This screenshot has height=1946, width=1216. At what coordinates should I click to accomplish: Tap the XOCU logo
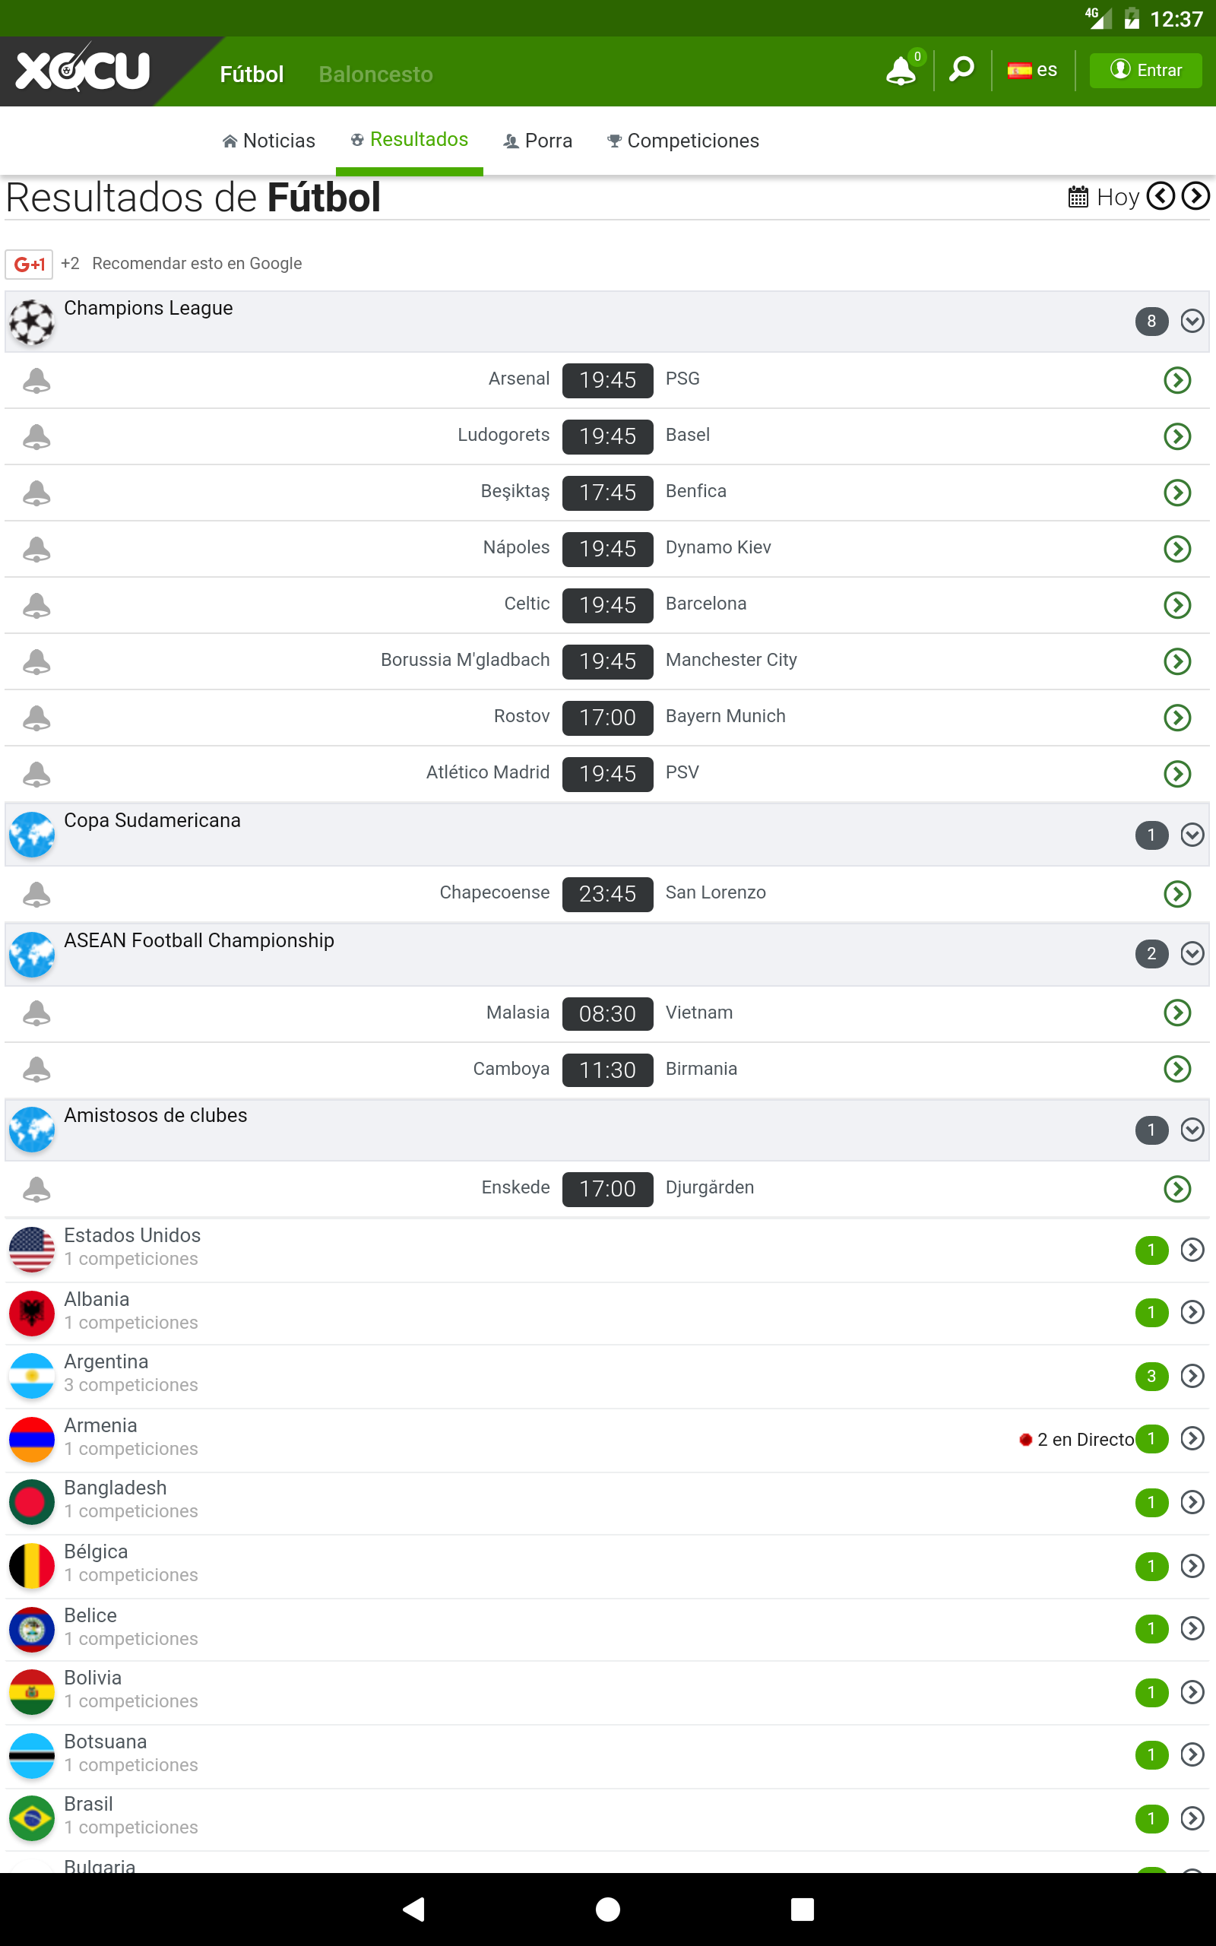pyautogui.click(x=83, y=71)
